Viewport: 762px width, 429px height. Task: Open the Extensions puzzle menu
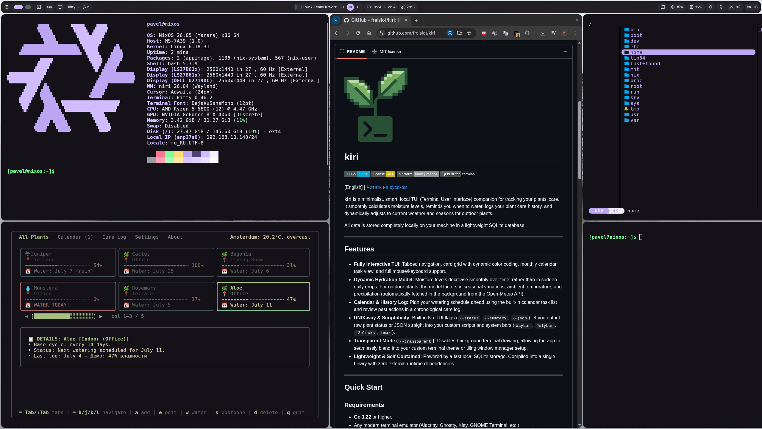527,33
